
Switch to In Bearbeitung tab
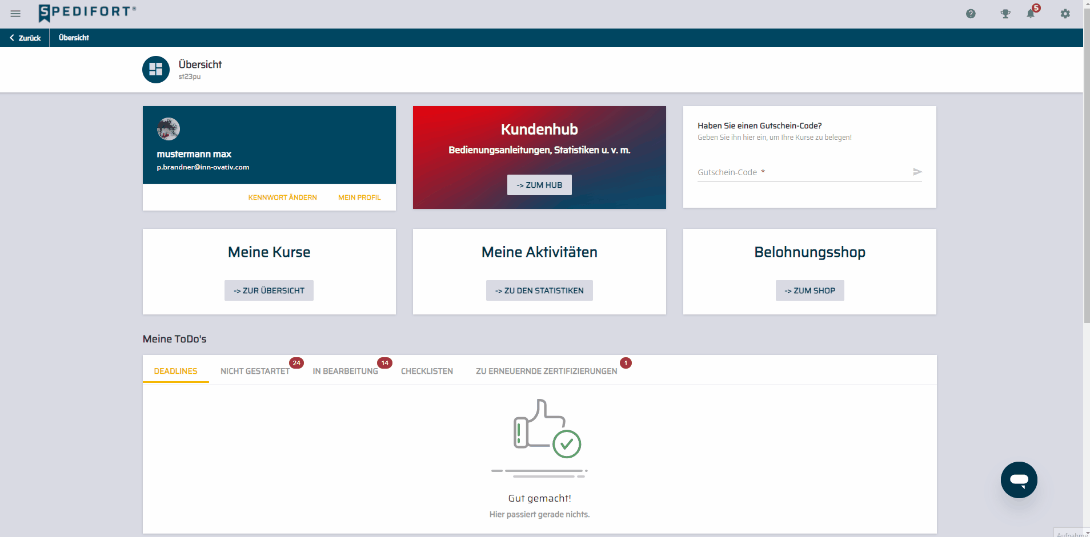(345, 371)
